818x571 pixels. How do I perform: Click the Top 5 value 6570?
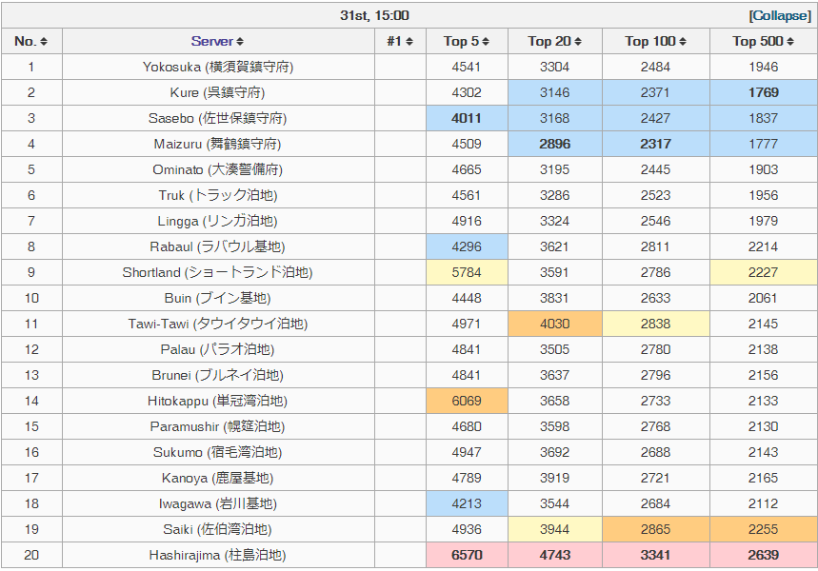pyautogui.click(x=467, y=555)
